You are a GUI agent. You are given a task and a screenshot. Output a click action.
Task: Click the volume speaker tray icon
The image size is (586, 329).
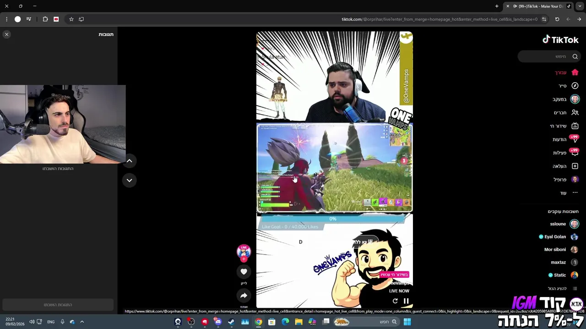(32, 322)
